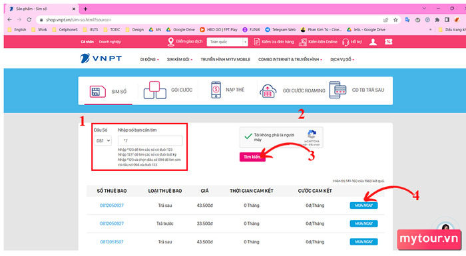
Task: Go back to previous page
Action: coord(9,19)
